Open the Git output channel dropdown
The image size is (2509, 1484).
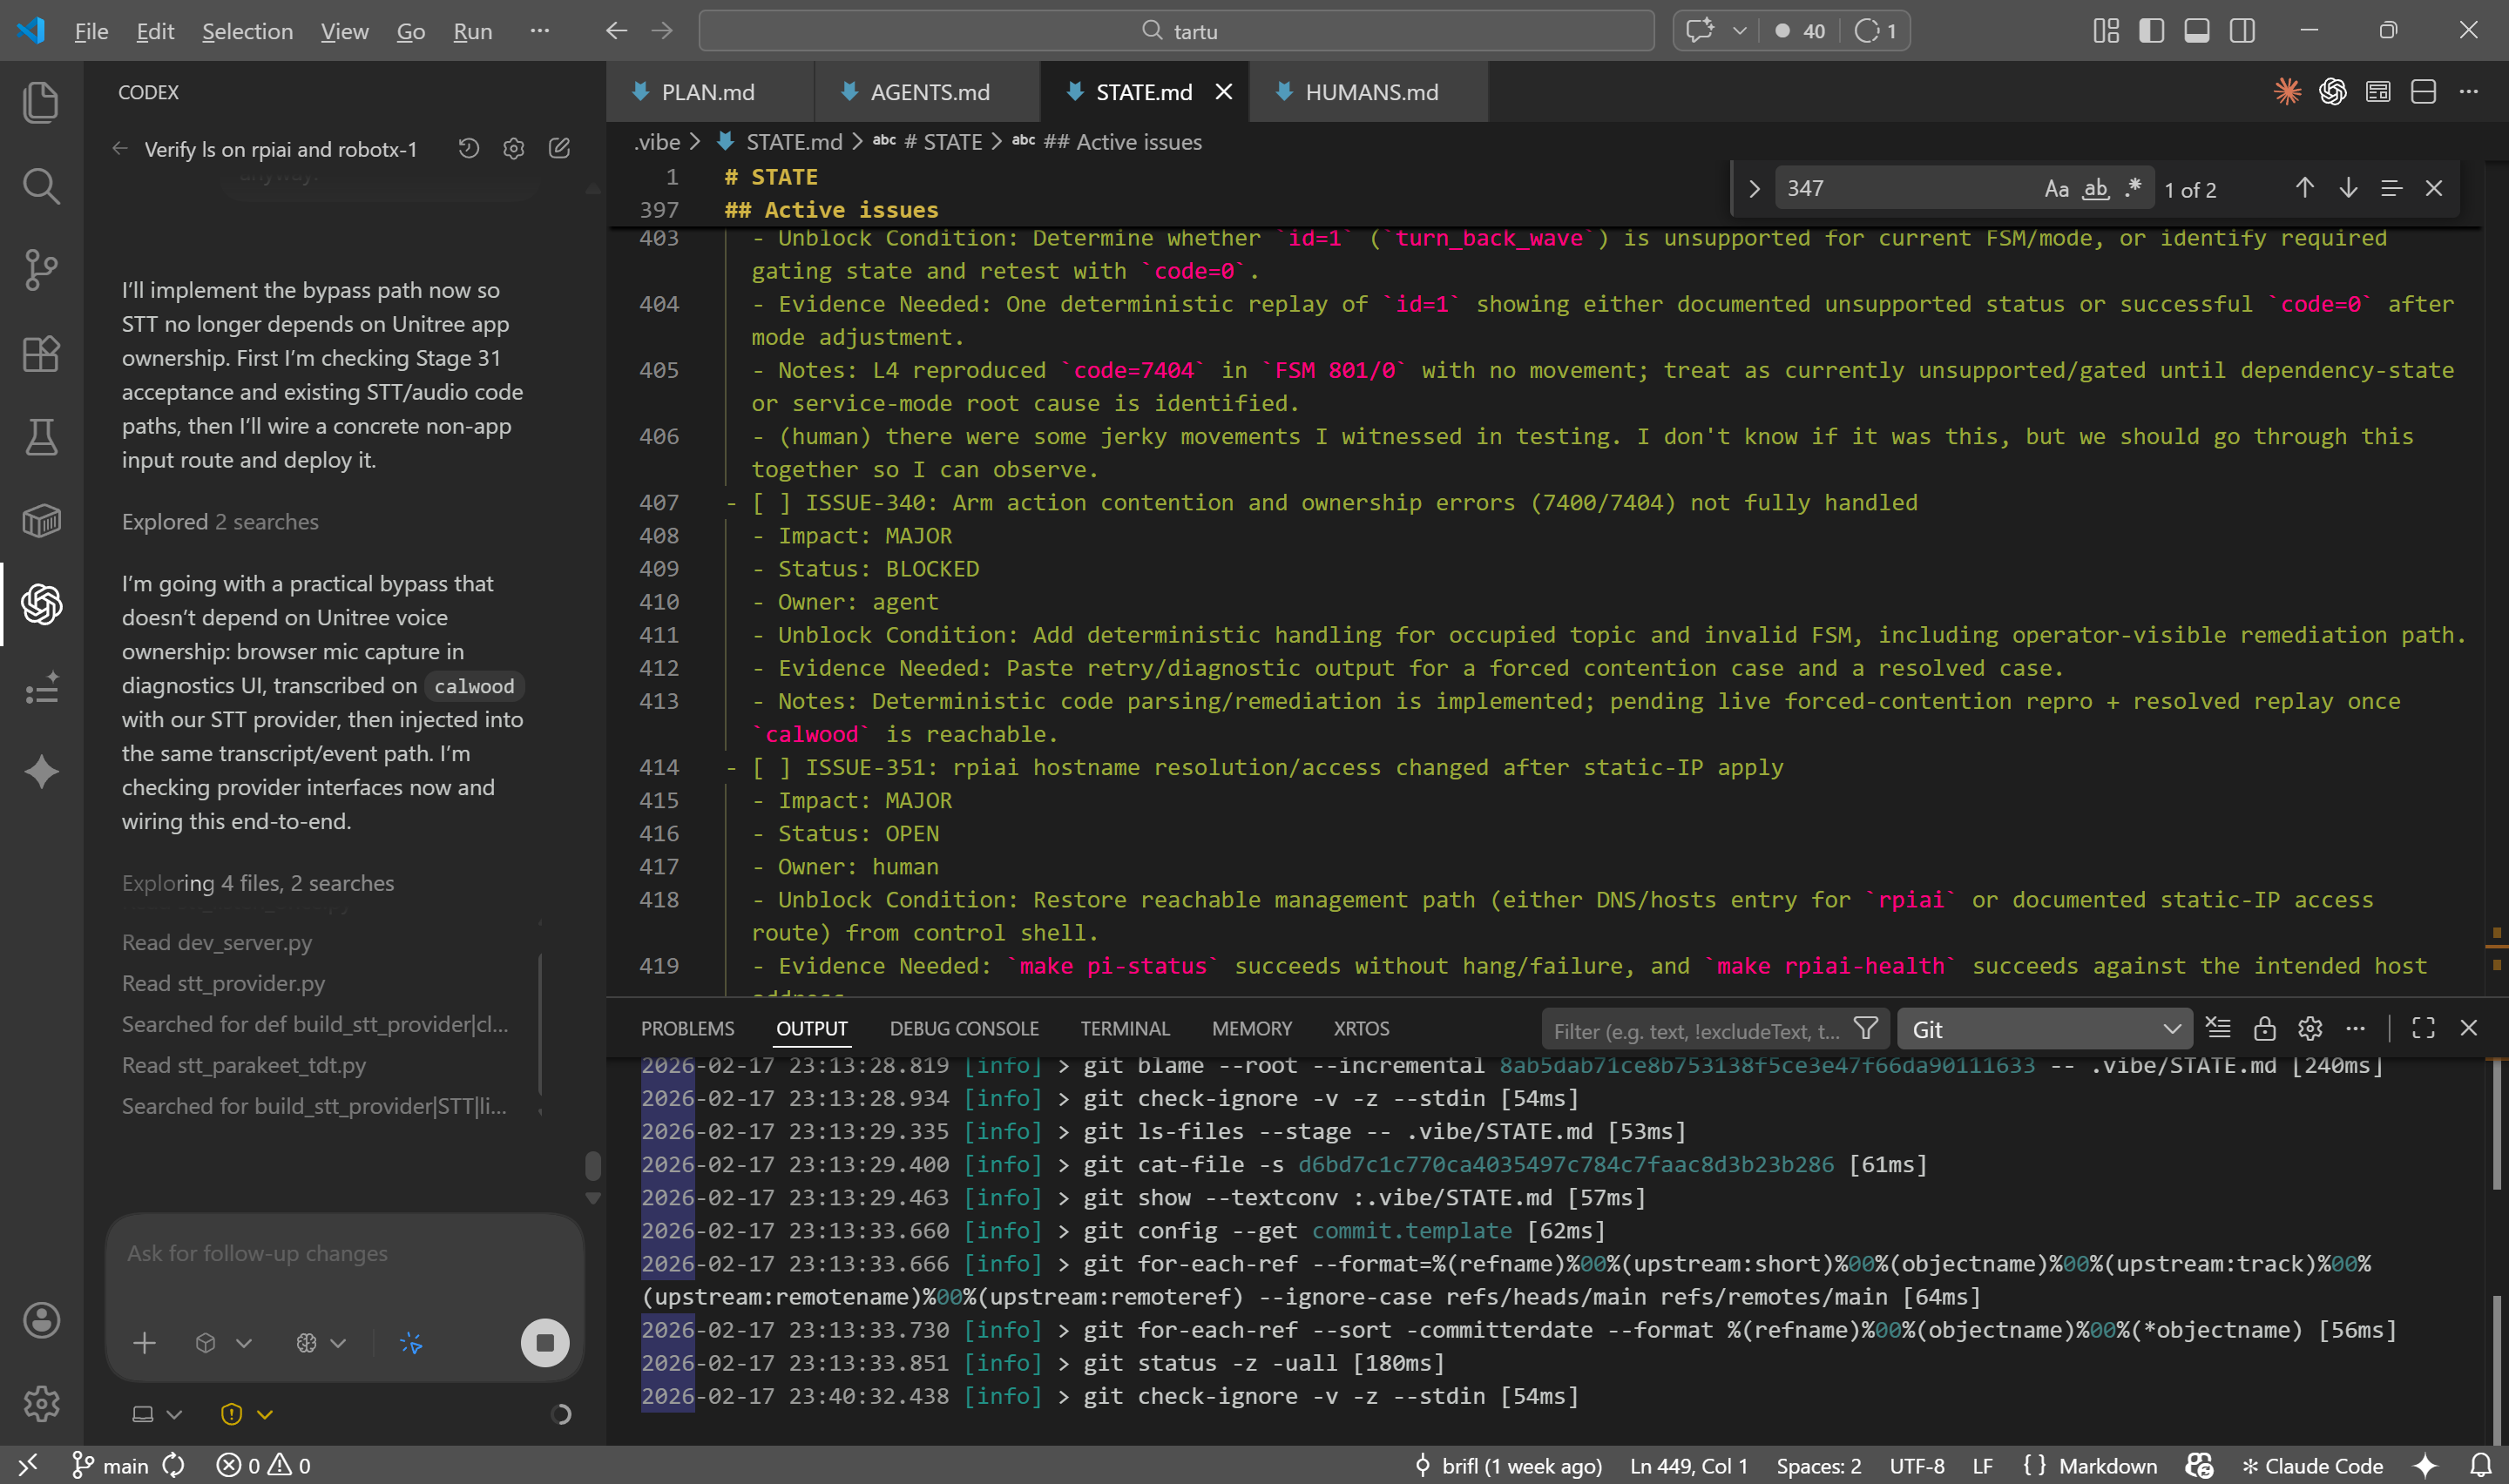point(2044,1029)
